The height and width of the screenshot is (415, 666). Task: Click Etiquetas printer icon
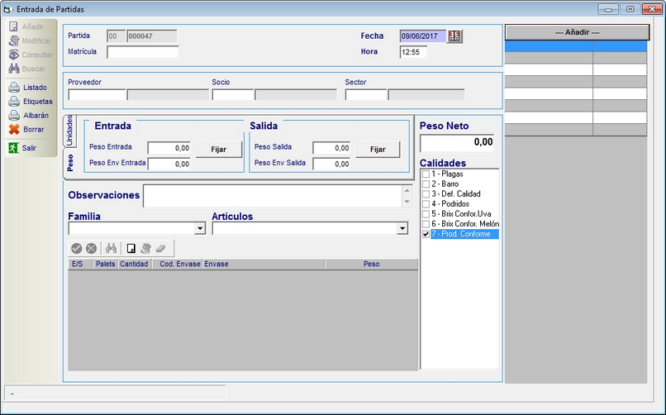tap(14, 102)
